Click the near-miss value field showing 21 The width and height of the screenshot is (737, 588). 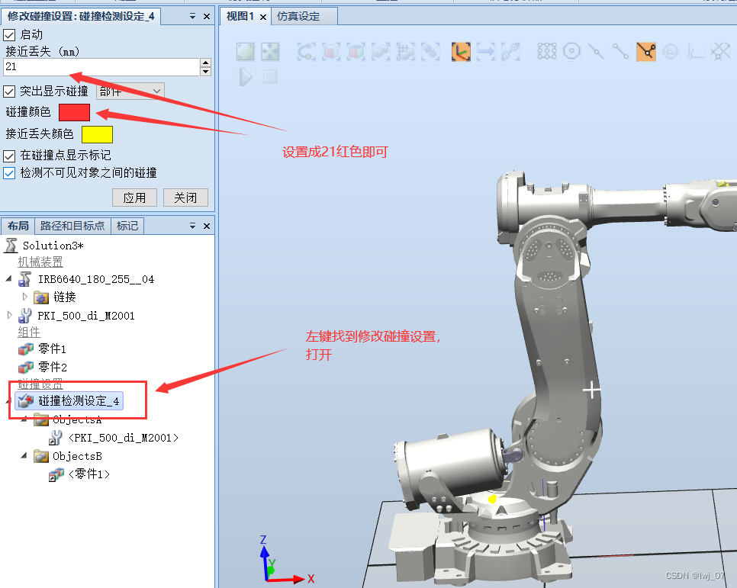coord(101,67)
